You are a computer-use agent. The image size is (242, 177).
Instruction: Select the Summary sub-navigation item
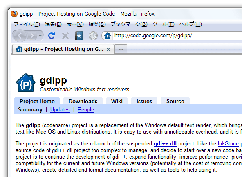click(30, 110)
